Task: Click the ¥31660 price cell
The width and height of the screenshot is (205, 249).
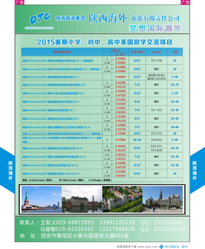Action: [120, 99]
